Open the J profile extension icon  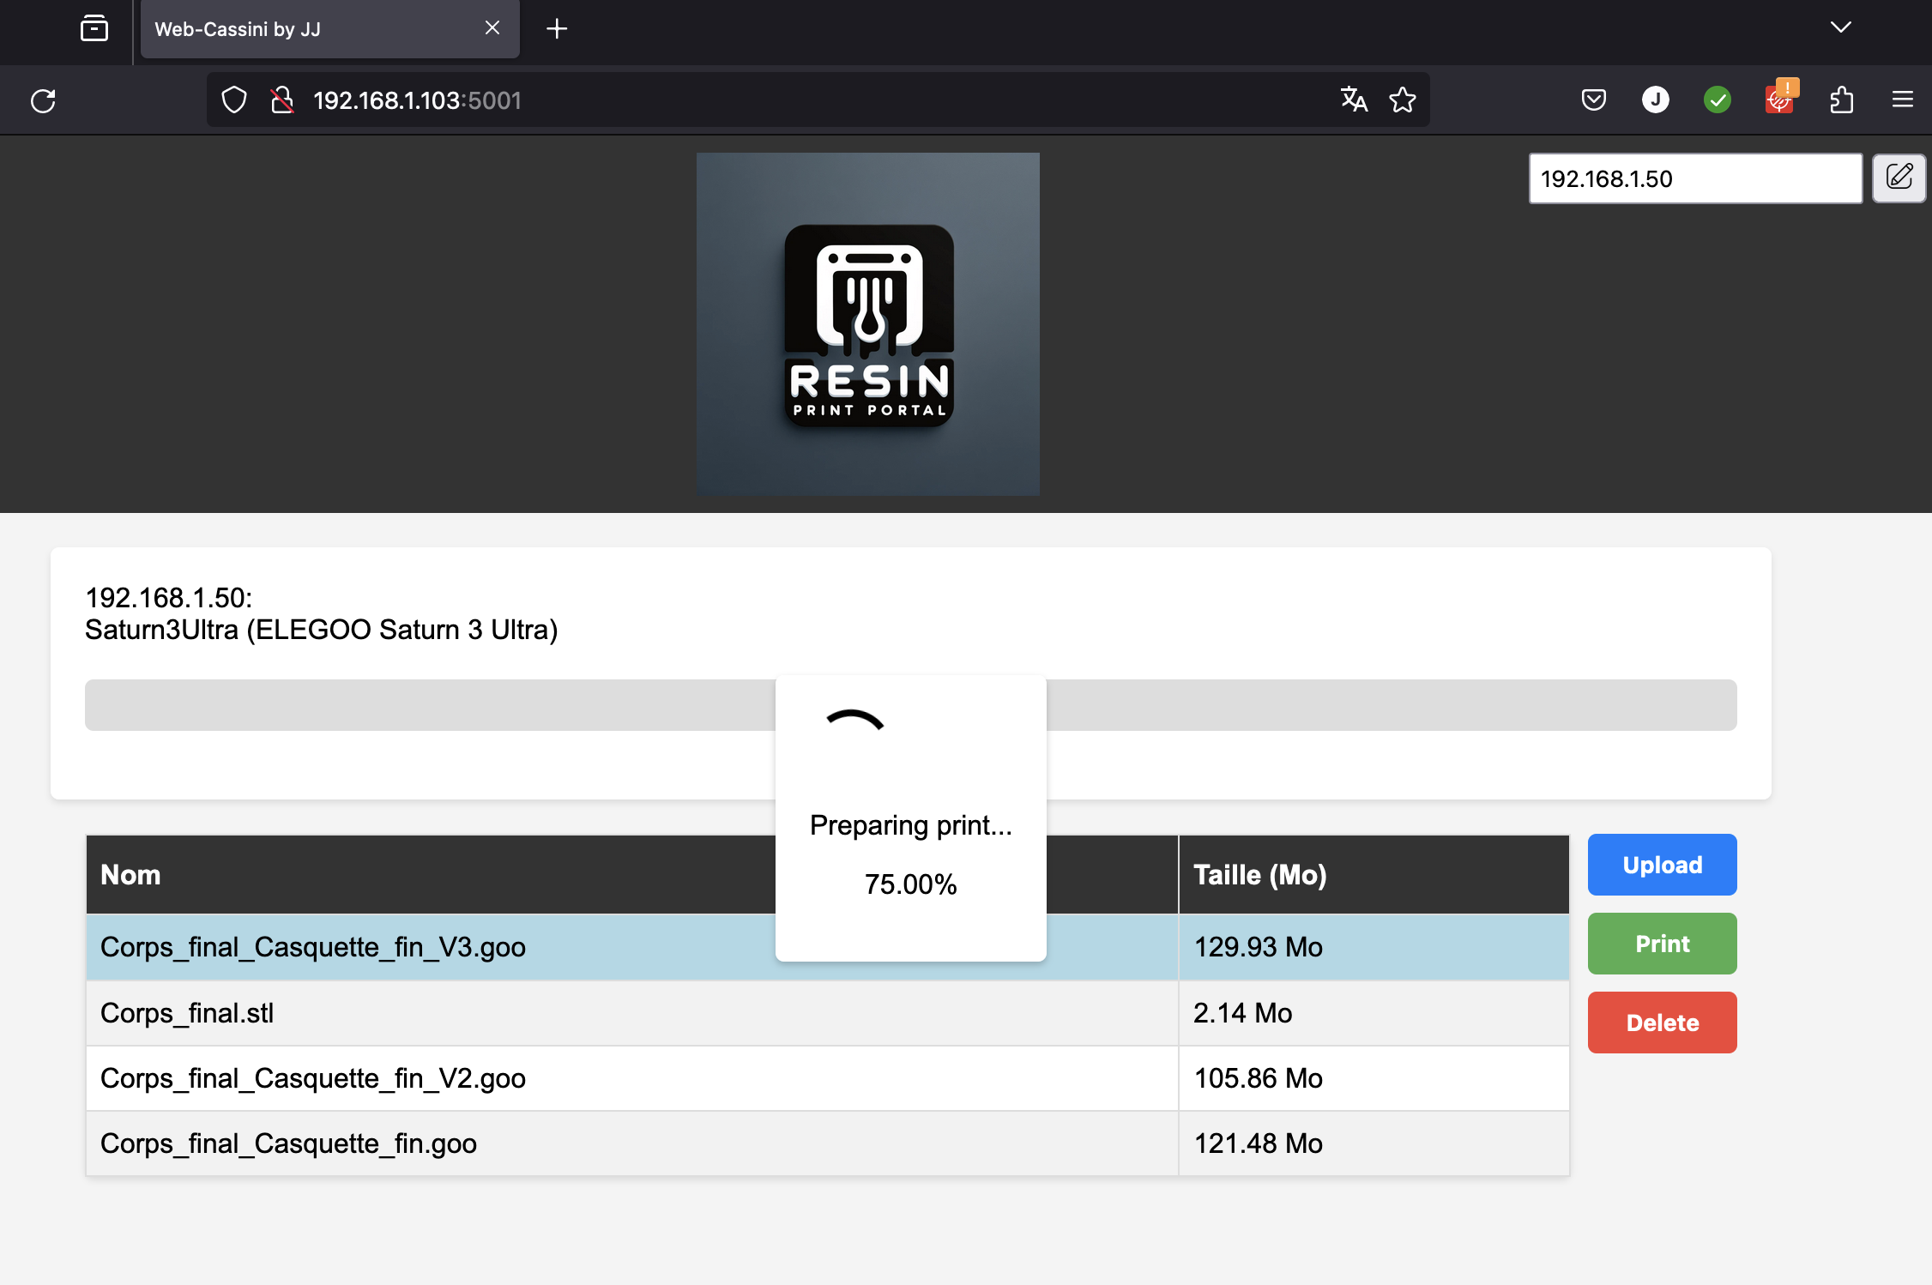pyautogui.click(x=1656, y=100)
